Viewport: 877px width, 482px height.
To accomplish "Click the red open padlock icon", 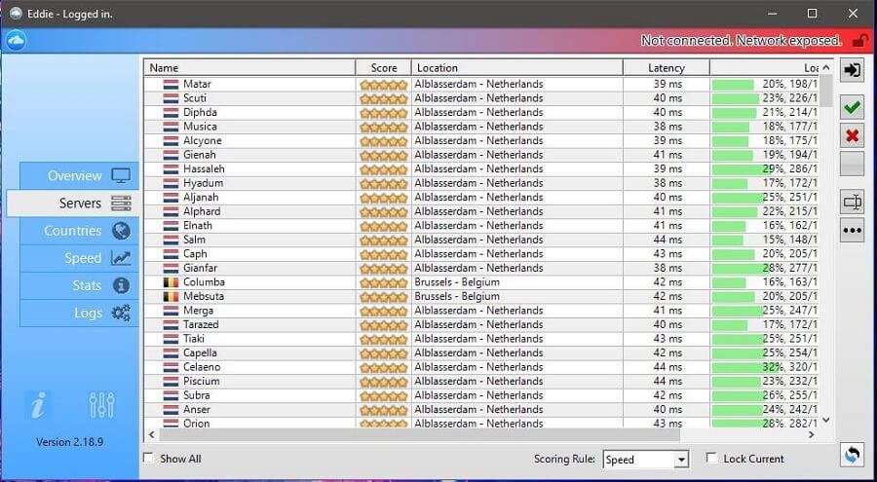I will pyautogui.click(x=859, y=40).
